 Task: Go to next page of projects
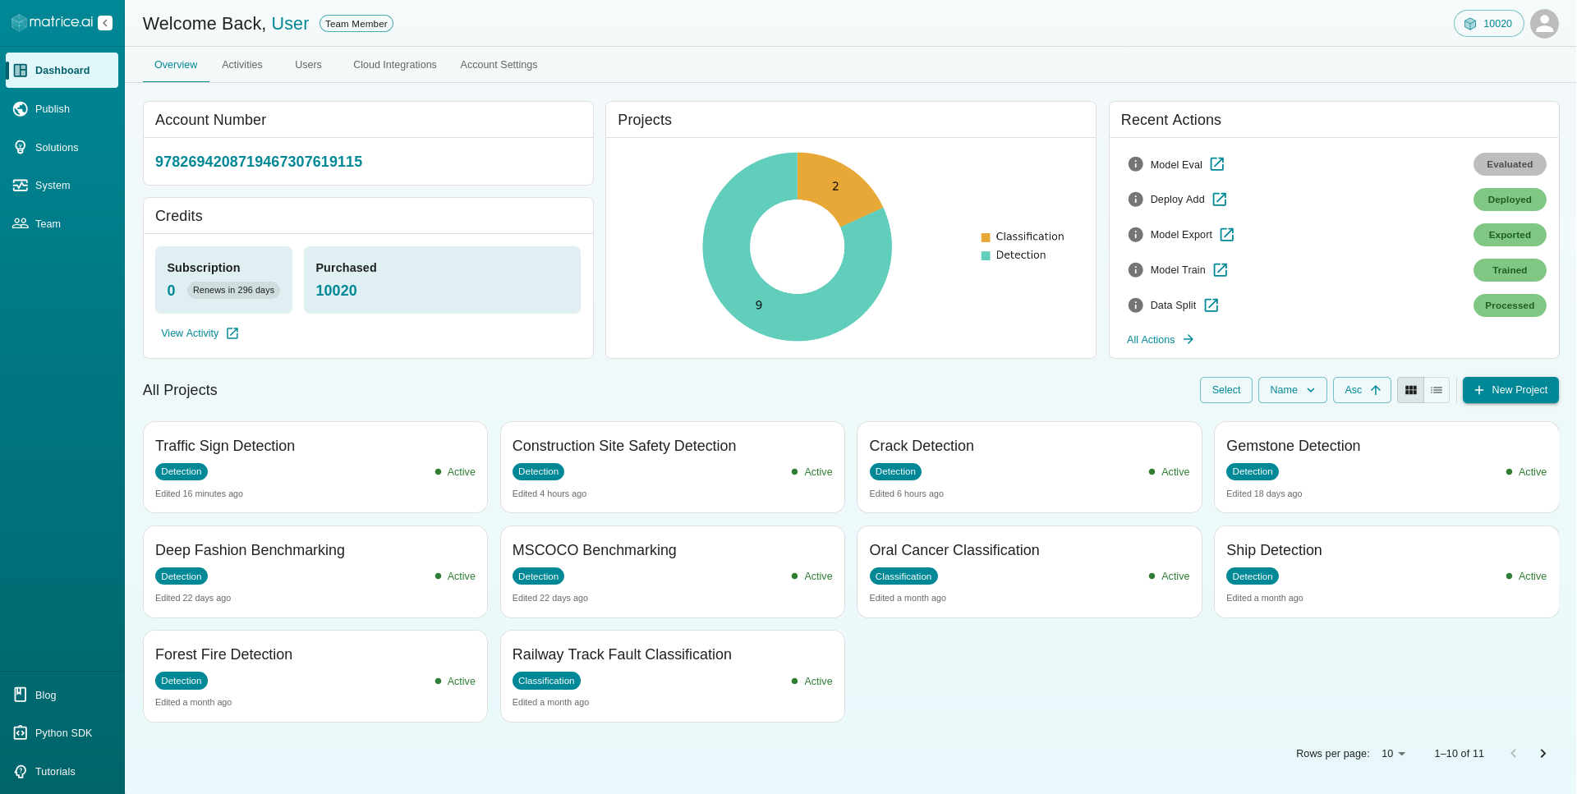click(1543, 754)
